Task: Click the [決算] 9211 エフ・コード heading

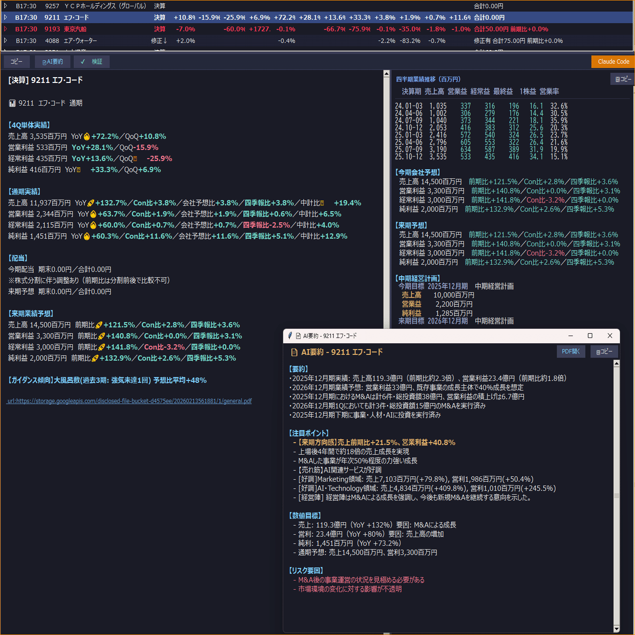Action: point(45,80)
